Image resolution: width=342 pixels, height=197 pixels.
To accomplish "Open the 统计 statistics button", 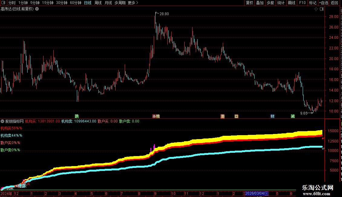I will pyautogui.click(x=281, y=3).
